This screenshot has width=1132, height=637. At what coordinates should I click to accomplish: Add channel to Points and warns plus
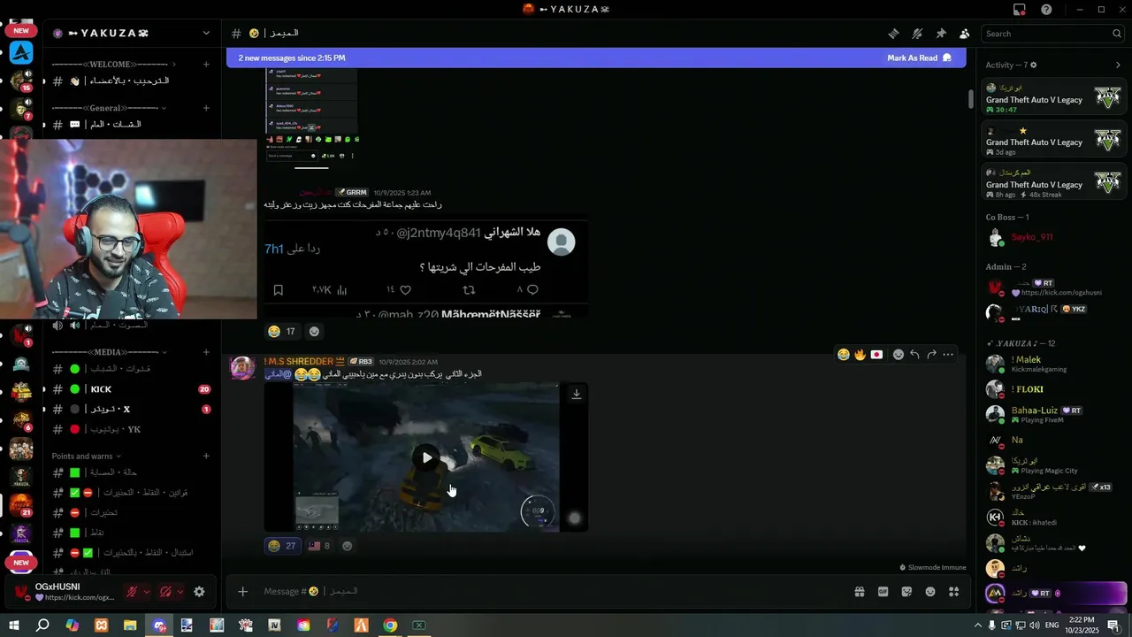(x=206, y=456)
